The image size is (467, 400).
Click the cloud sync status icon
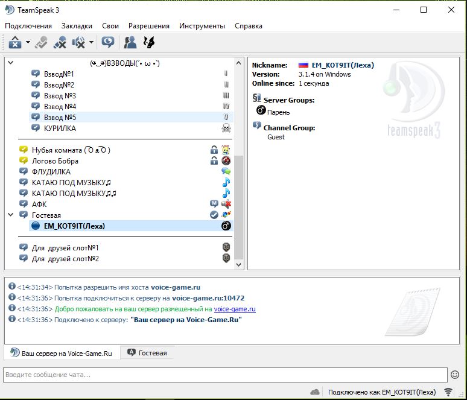tap(314, 392)
